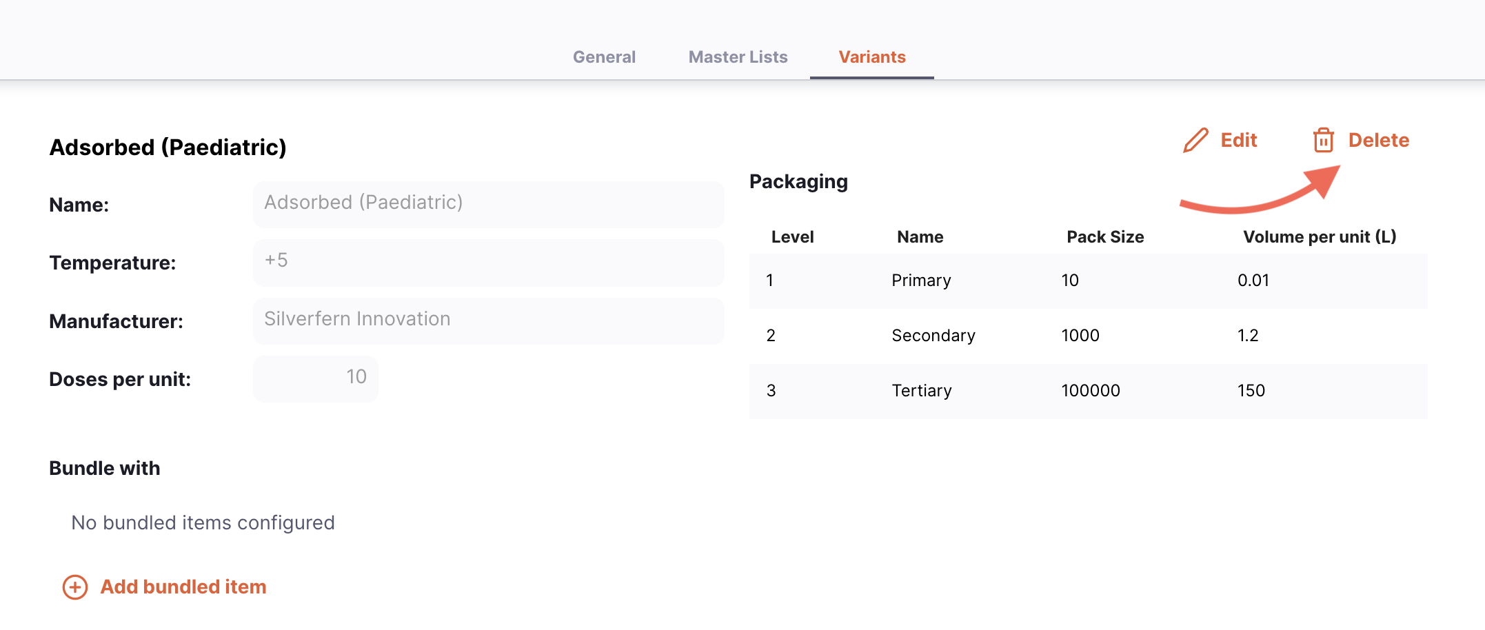Select the Primary packaging row name
The width and height of the screenshot is (1485, 630).
click(x=921, y=281)
